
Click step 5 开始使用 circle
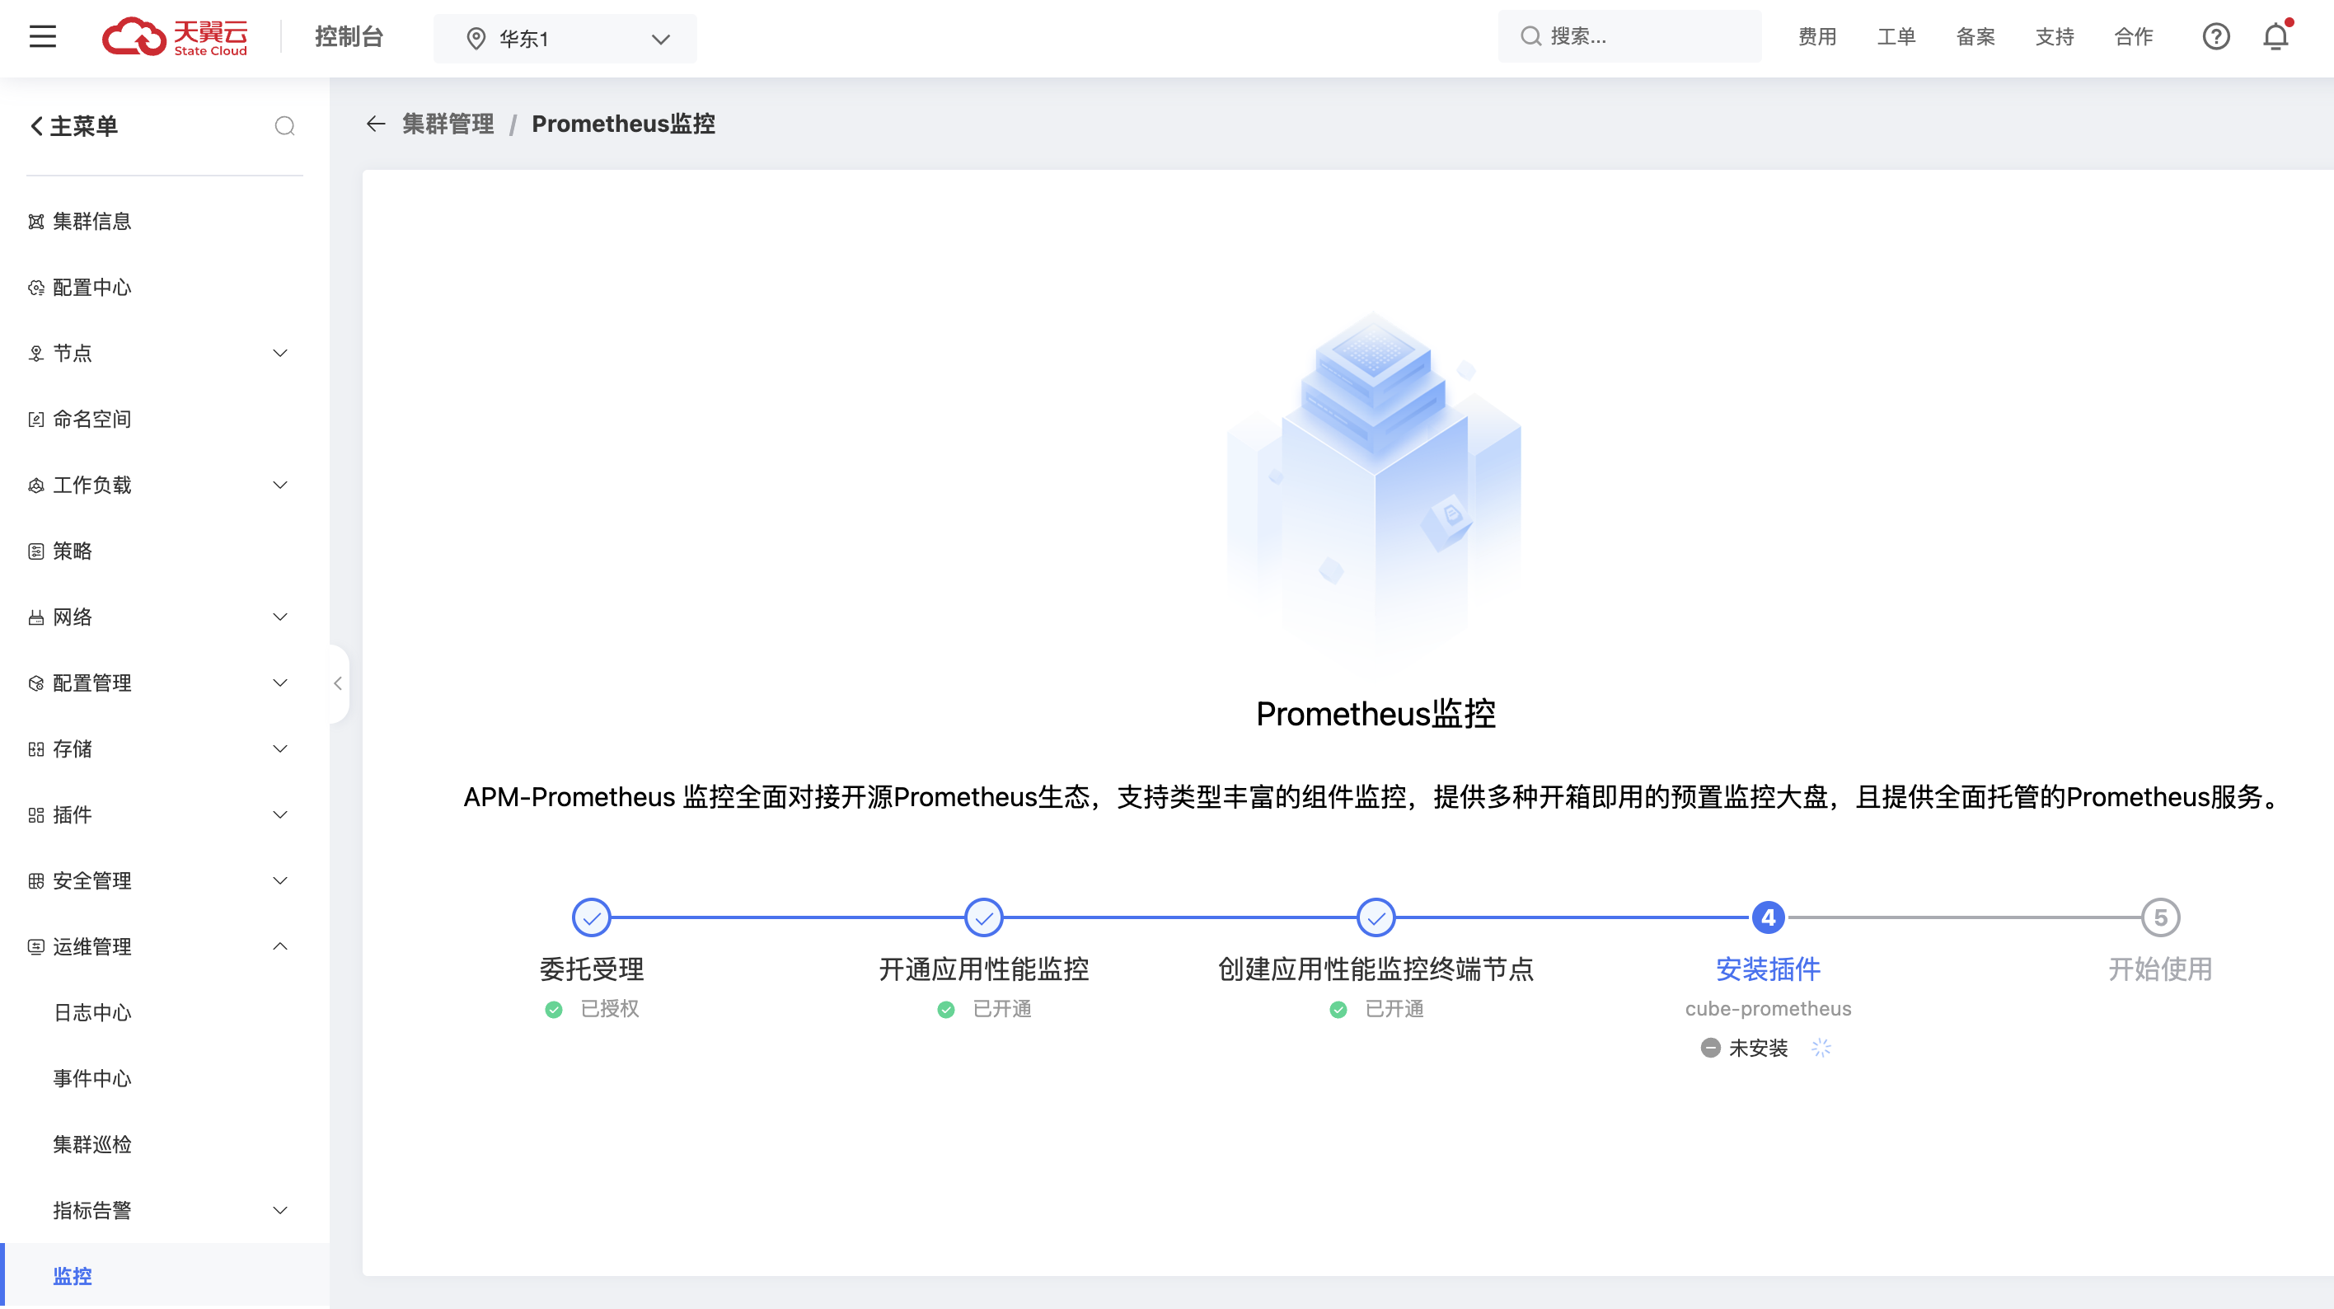tap(2160, 917)
